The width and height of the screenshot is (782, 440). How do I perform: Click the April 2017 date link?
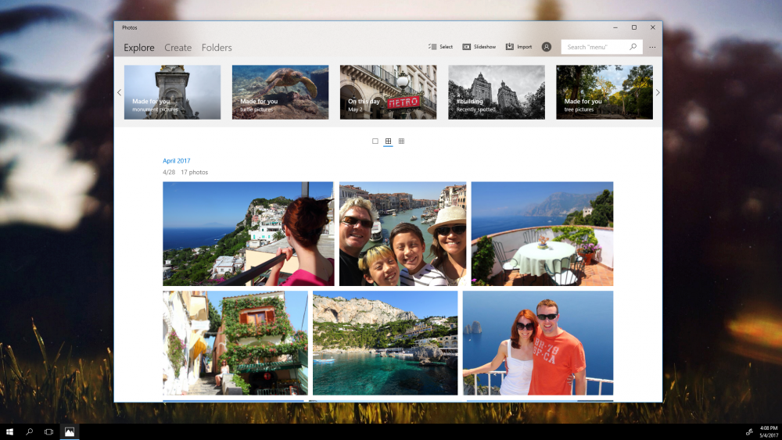point(177,161)
